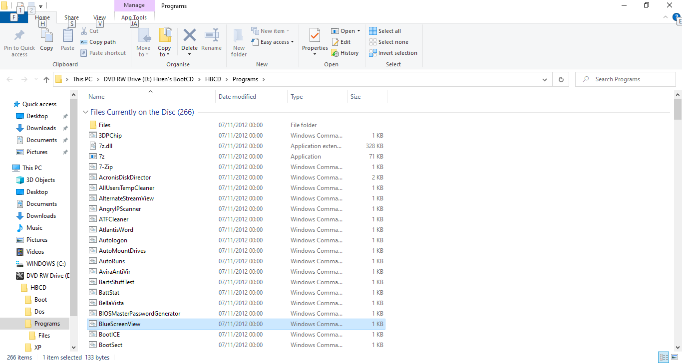Open the View ribbon tab
Image resolution: width=682 pixels, height=363 pixels.
pos(99,17)
